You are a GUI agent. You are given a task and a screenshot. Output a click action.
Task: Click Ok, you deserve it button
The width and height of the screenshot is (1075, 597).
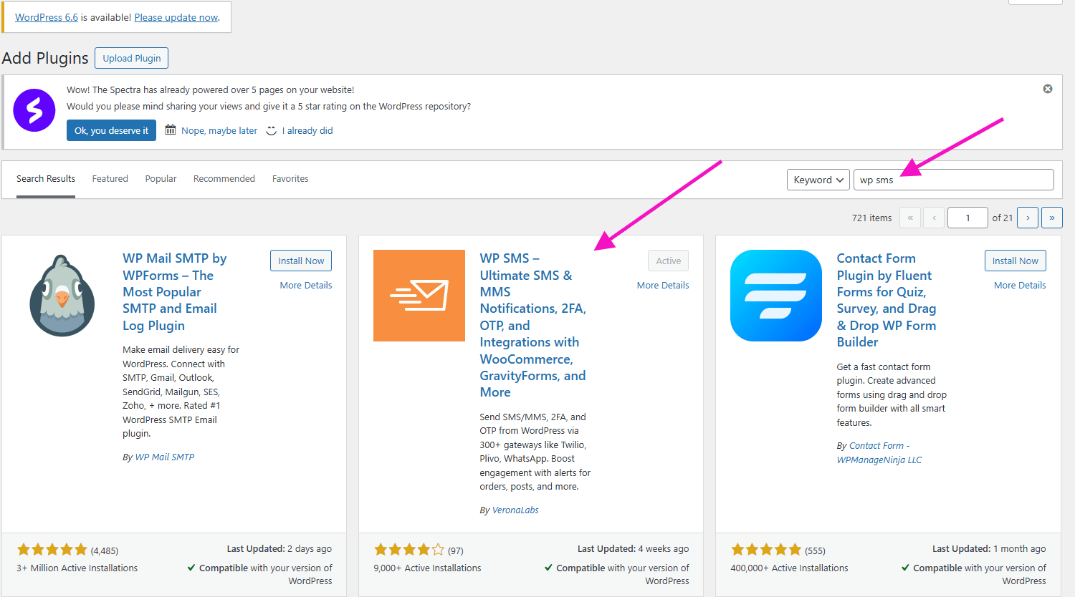111,130
